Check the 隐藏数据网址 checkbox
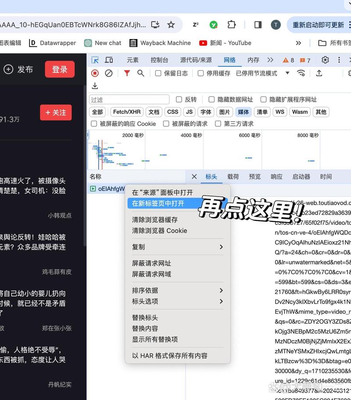351x400 pixels. [x=211, y=100]
